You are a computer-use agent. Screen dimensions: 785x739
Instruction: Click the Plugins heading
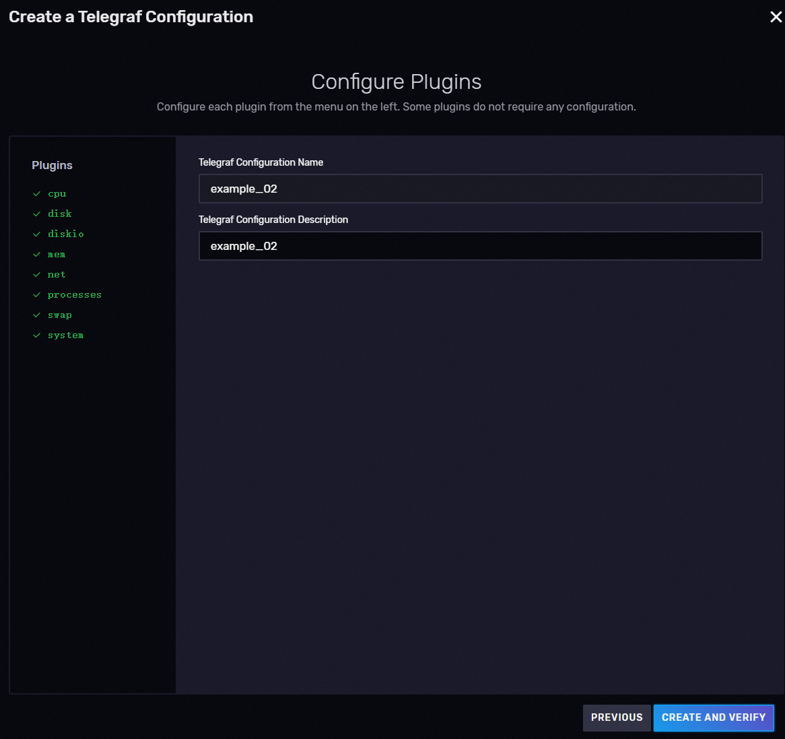click(x=52, y=165)
